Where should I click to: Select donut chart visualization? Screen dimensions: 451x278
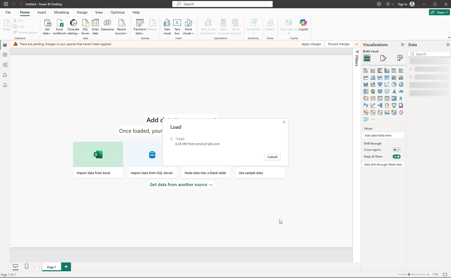click(x=401, y=84)
